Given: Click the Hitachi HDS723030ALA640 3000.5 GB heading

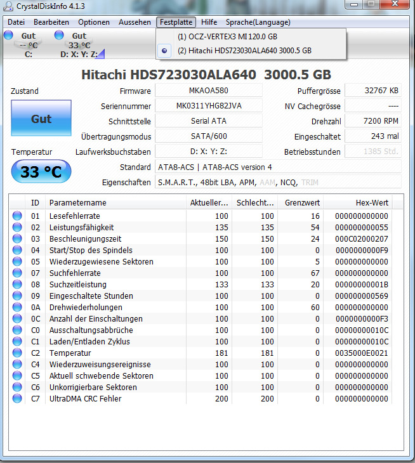Looking at the screenshot, I should tap(206, 74).
